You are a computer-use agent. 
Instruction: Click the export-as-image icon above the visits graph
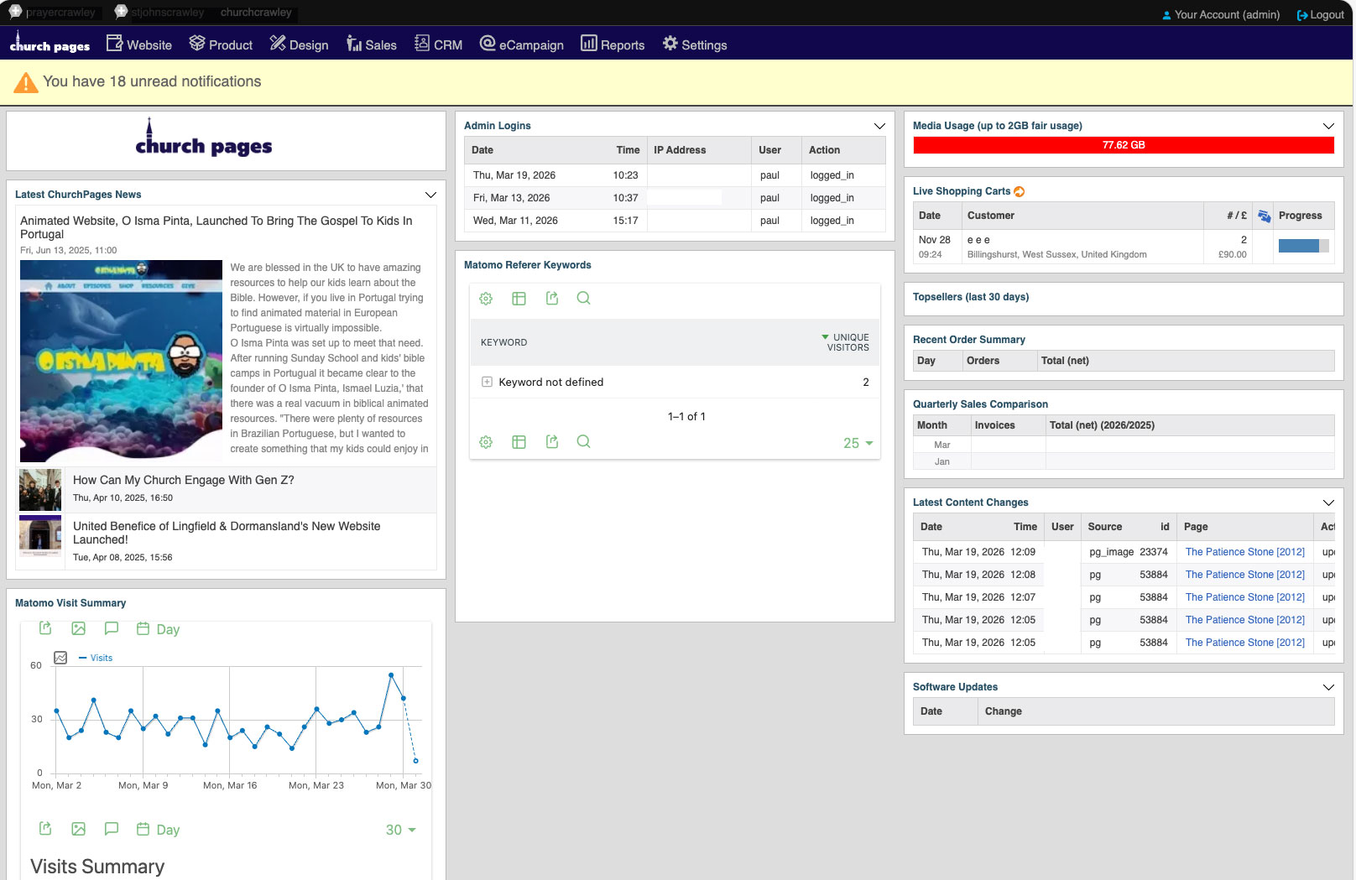click(79, 628)
